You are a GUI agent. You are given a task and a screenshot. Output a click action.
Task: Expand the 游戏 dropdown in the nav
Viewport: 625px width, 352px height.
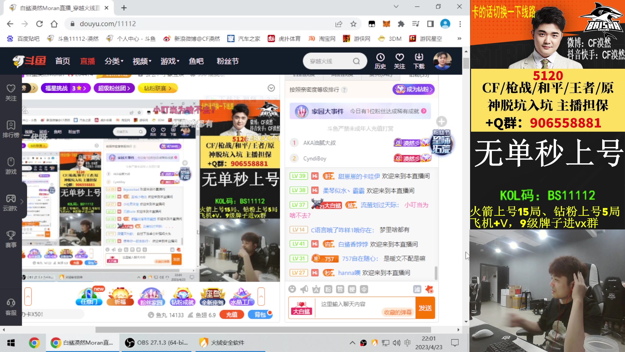[170, 61]
